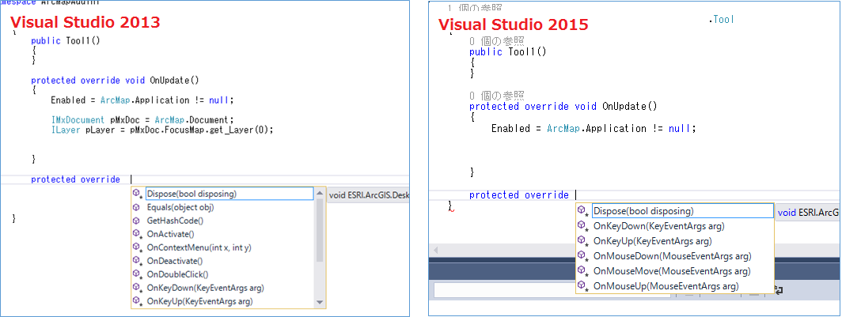Place the cursor after 'protected override' in VS 2013
This screenshot has height=317, width=842.
(131, 179)
